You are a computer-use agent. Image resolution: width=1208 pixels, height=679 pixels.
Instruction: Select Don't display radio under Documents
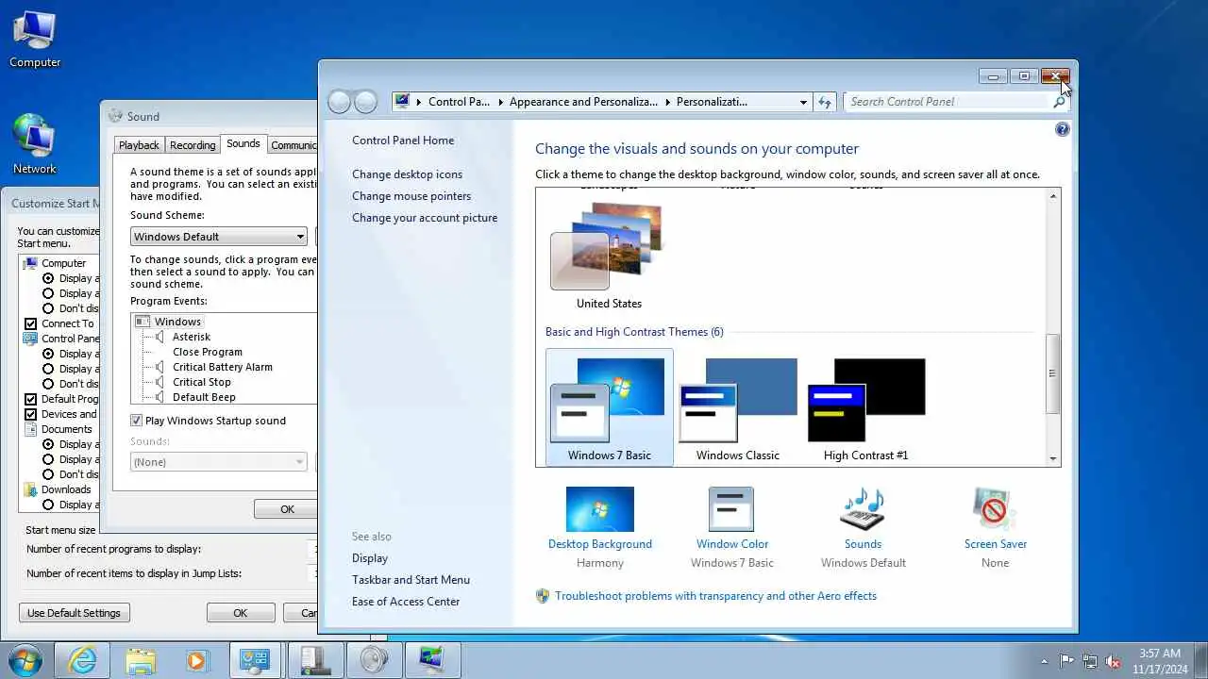[x=48, y=474]
